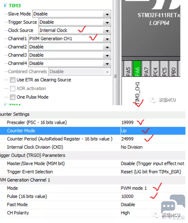Change the Trigger Event Selection Reset value
This screenshot has width=188, height=223.
tap(151, 172)
